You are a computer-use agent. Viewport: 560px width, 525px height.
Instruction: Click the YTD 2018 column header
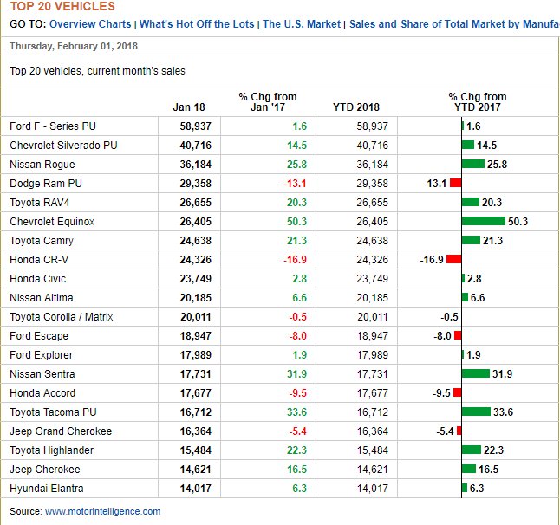[356, 107]
